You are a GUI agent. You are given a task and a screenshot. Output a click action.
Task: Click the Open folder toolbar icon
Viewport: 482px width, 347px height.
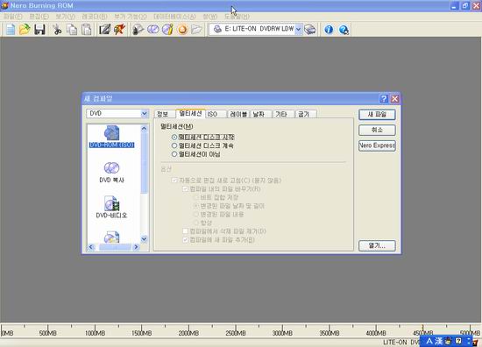25,30
